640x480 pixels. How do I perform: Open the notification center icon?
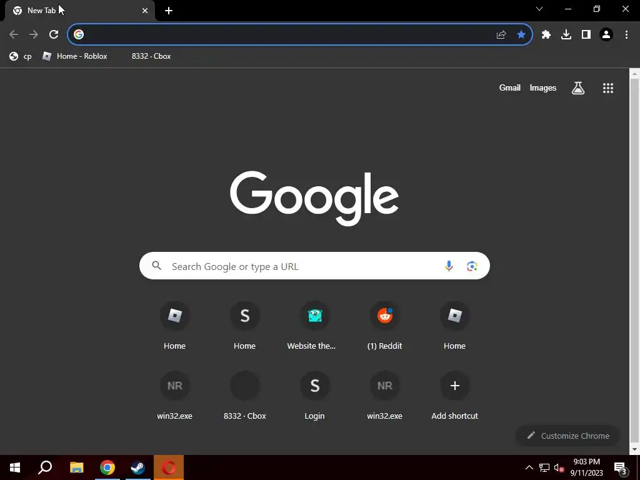click(621, 467)
